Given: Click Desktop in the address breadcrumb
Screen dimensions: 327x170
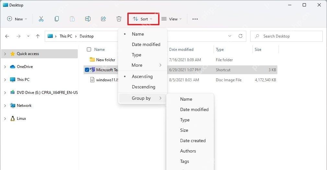Looking at the screenshot, I should click(x=87, y=36).
